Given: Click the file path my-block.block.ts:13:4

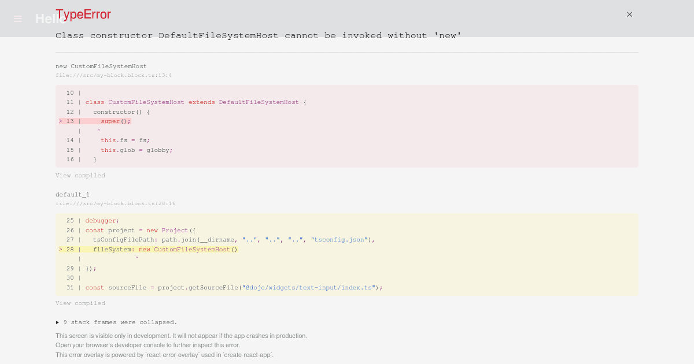Looking at the screenshot, I should click(115, 75).
